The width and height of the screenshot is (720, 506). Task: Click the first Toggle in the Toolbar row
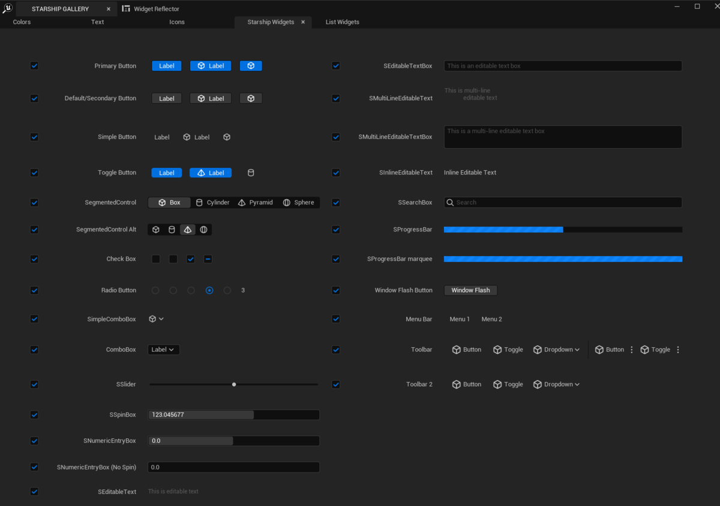508,350
